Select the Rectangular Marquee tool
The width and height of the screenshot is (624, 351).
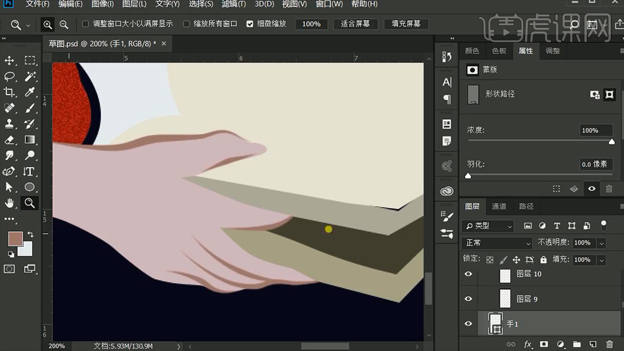click(30, 60)
